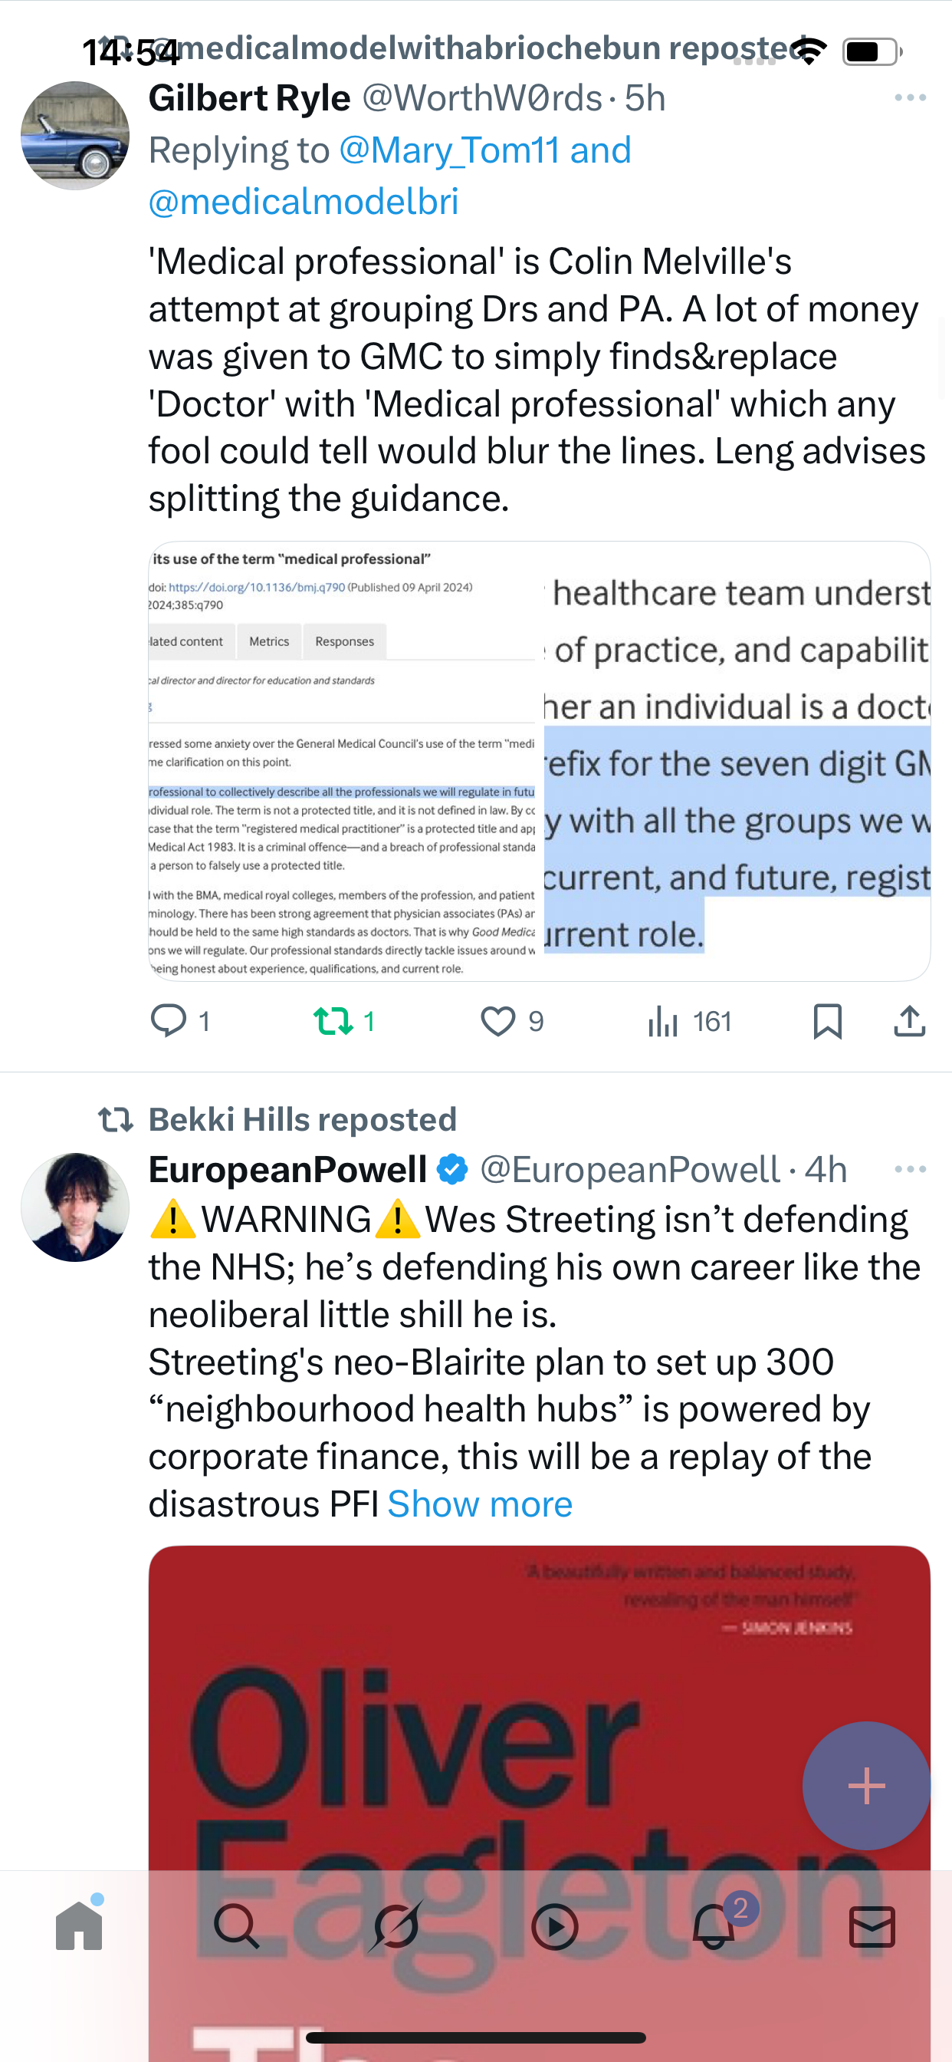952x2062 pixels.
Task: Open direct messages envelope icon
Action: [872, 1926]
